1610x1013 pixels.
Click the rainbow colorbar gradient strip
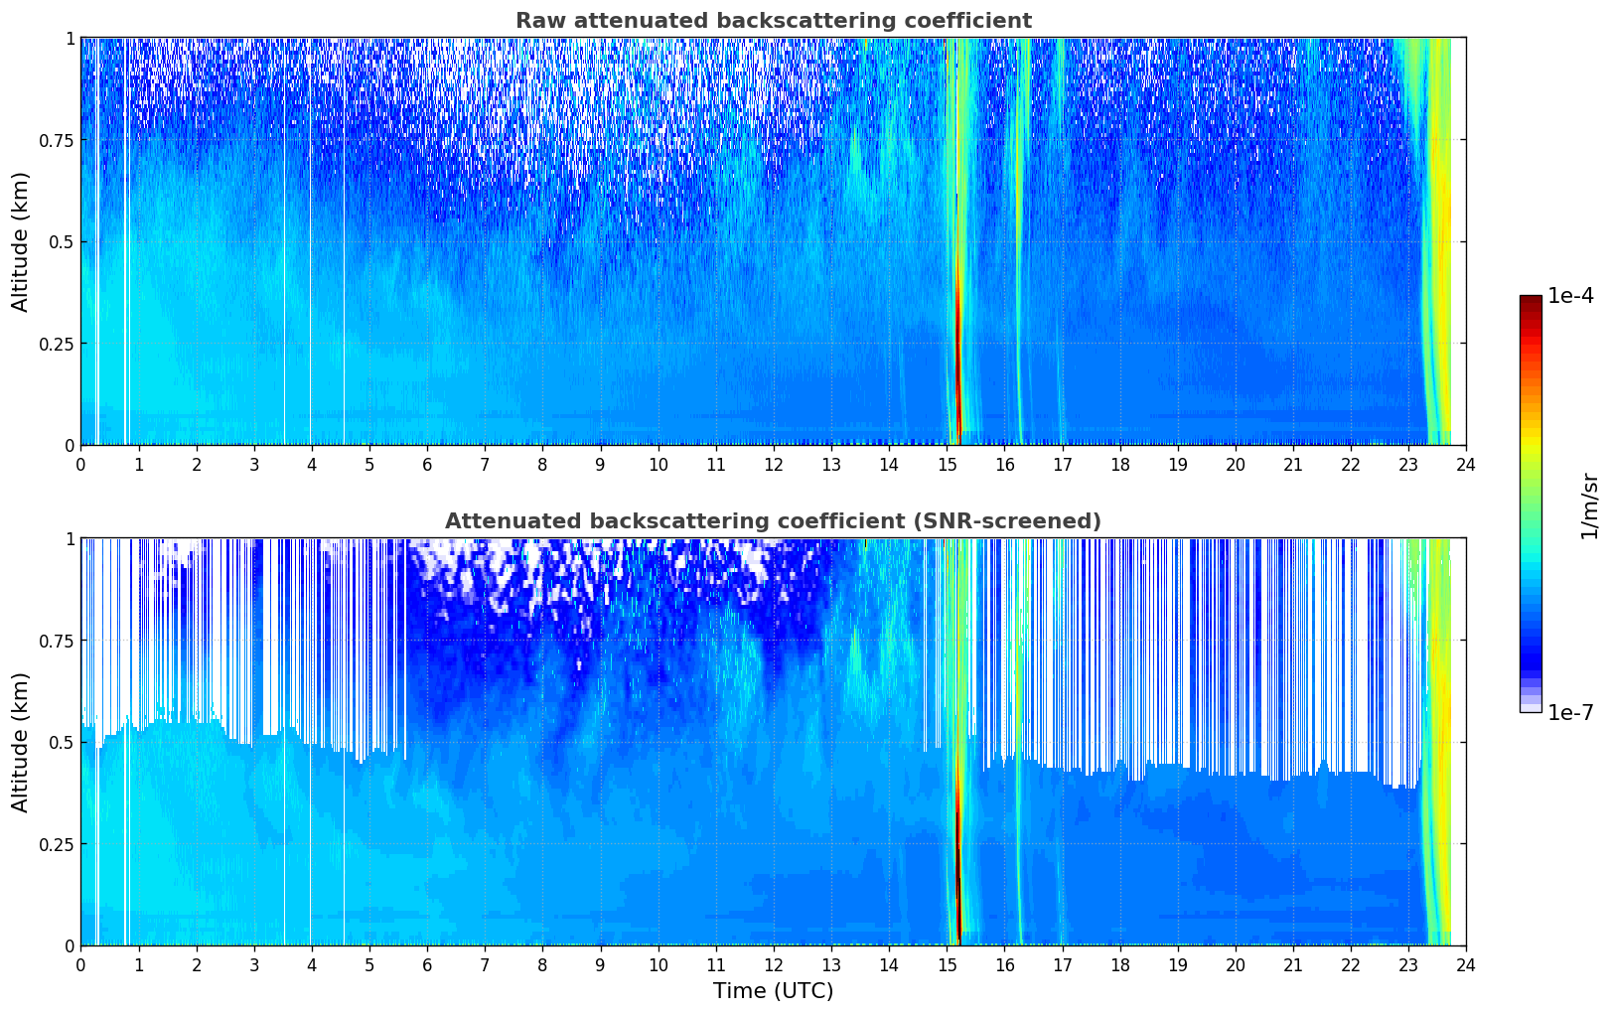pyautogui.click(x=1531, y=504)
